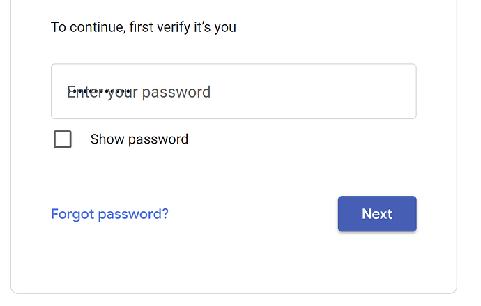Place the cursor in the password field
The height and width of the screenshot is (306, 481).
pos(234,92)
